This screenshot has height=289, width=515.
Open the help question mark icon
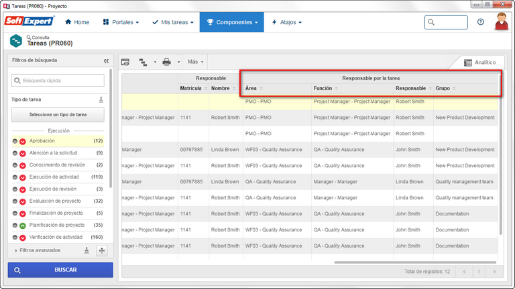point(481,22)
